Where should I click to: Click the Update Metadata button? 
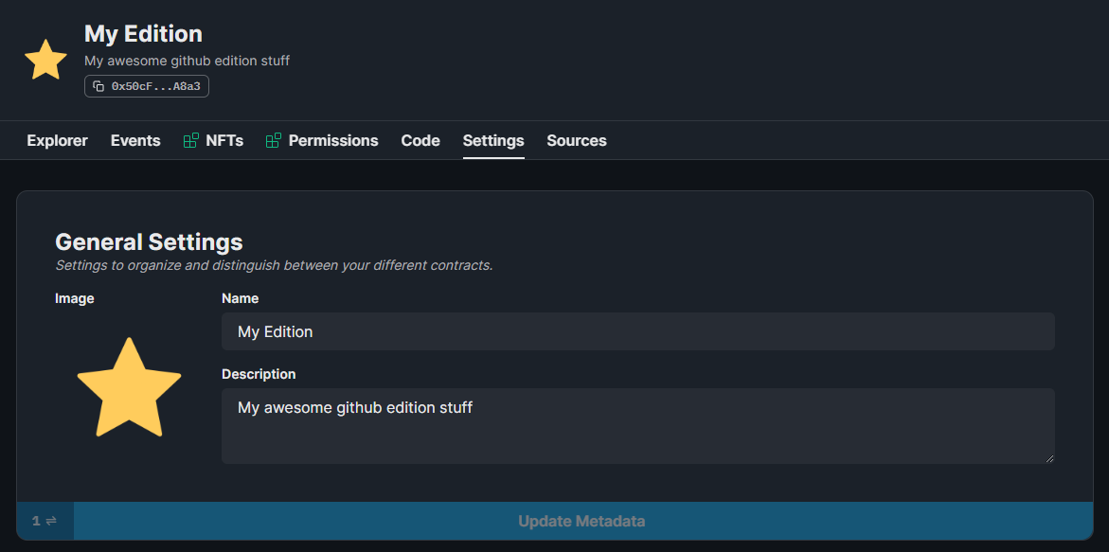pos(581,521)
